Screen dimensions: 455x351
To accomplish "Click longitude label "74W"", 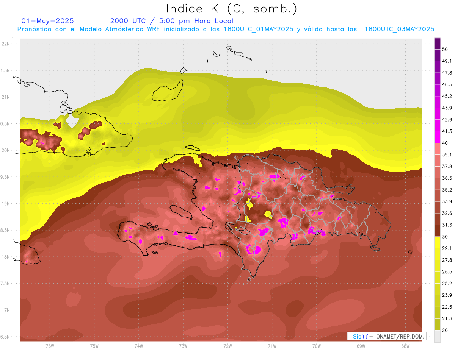I will 139,346.
